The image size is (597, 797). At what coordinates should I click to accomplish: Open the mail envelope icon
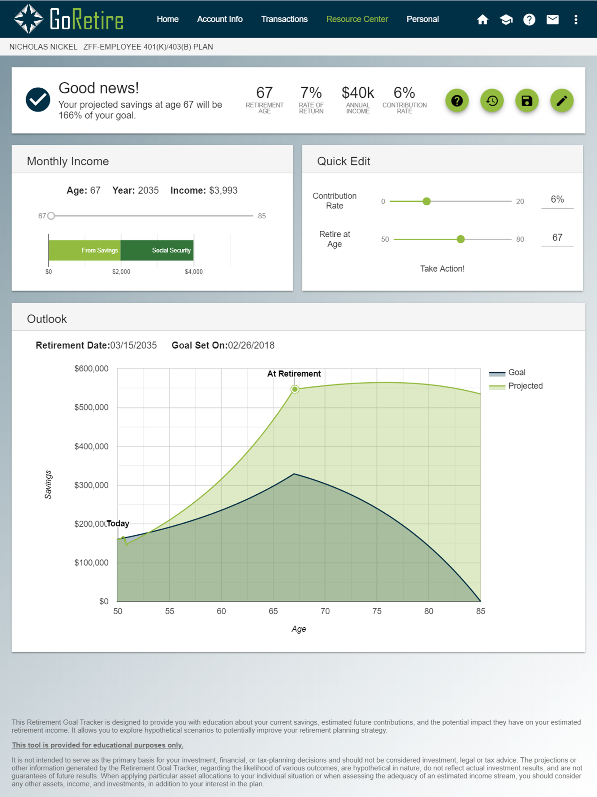pos(552,20)
